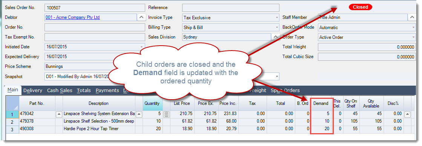The height and width of the screenshot is (146, 422).
Task: Expand the Snapshot dropdown arrow
Action: click(x=277, y=77)
